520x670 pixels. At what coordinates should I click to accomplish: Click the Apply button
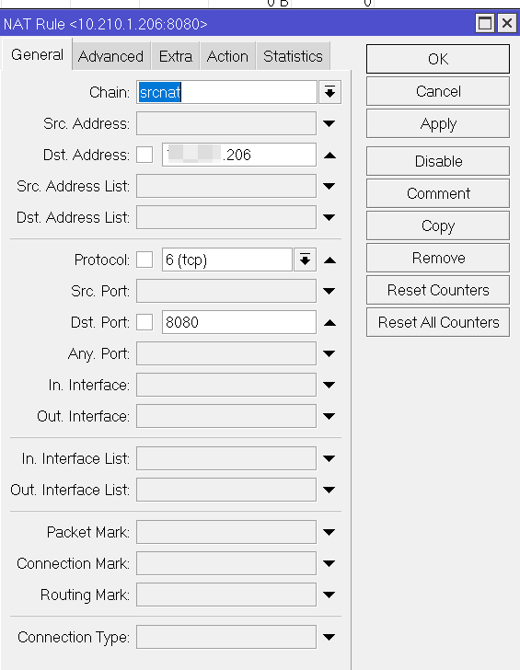[438, 124]
